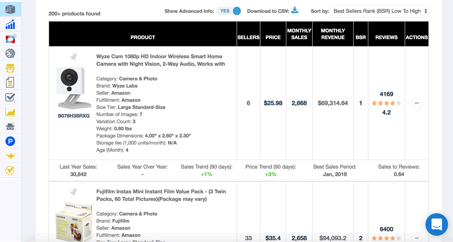Open the Wyze Cam 1080p product title link
Screen dimensions: 453x242
pos(161,60)
